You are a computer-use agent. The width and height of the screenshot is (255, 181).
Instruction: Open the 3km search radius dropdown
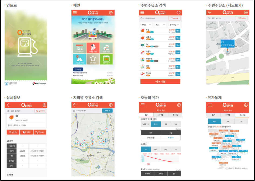pos(160,25)
